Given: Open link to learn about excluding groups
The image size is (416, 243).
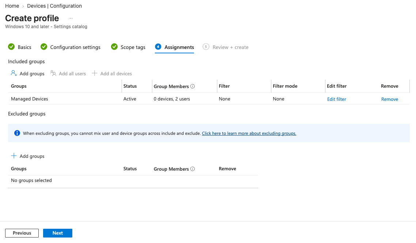Looking at the screenshot, I should point(249,133).
